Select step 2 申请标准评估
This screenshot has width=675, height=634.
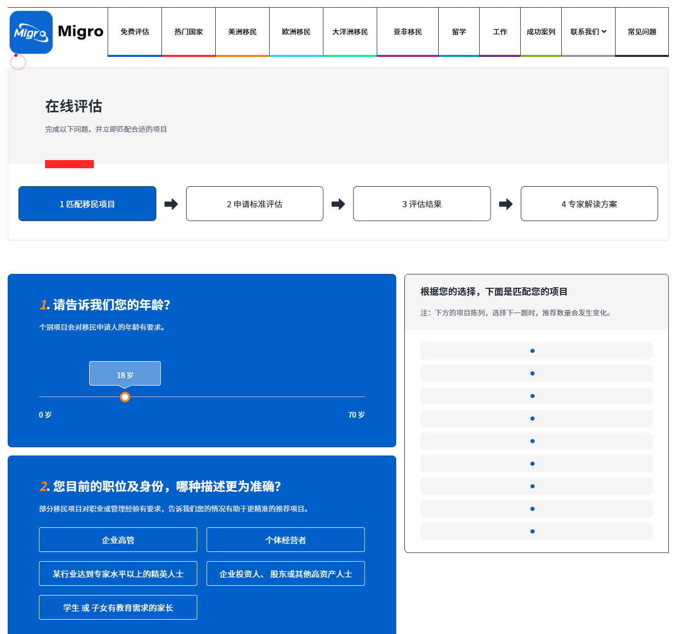coord(255,204)
